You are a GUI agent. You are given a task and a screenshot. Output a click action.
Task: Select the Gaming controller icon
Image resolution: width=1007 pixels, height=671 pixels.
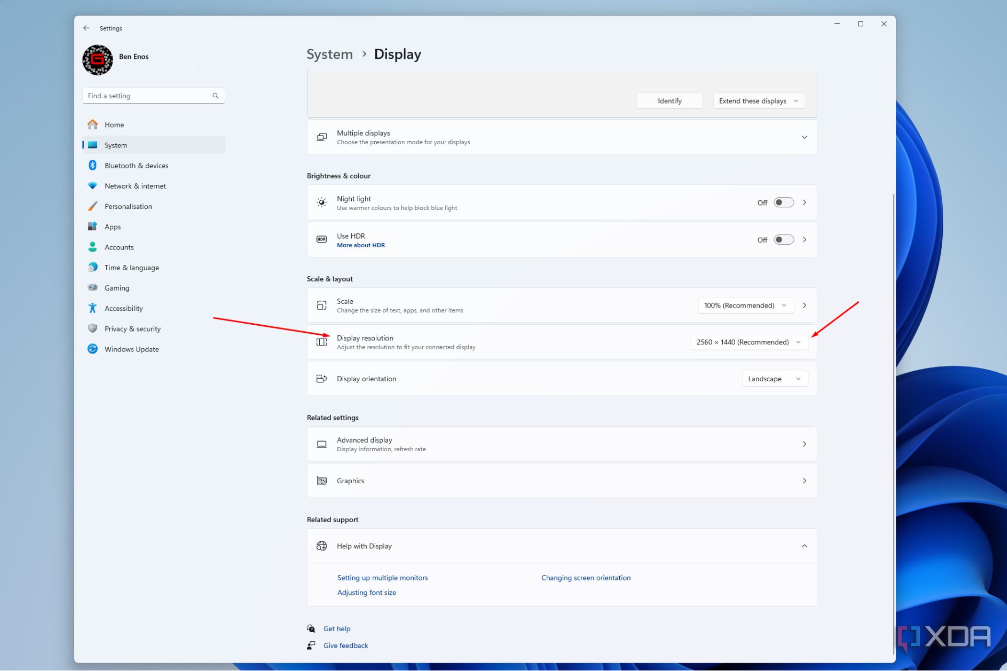93,287
